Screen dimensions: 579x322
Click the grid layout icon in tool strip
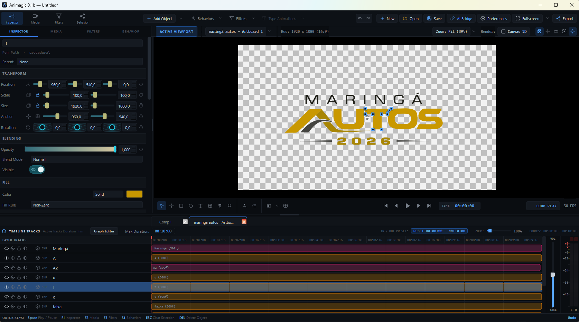tap(286, 206)
